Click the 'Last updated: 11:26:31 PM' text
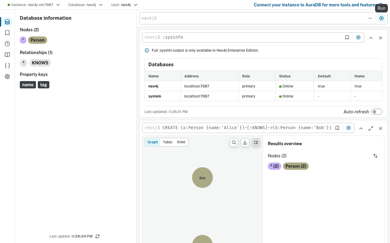Screen dimensions: 390x243 coord(166,112)
